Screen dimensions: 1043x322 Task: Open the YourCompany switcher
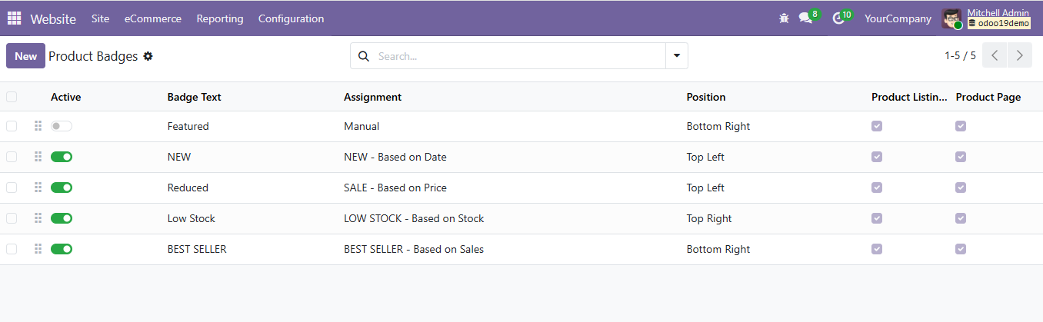pos(898,18)
